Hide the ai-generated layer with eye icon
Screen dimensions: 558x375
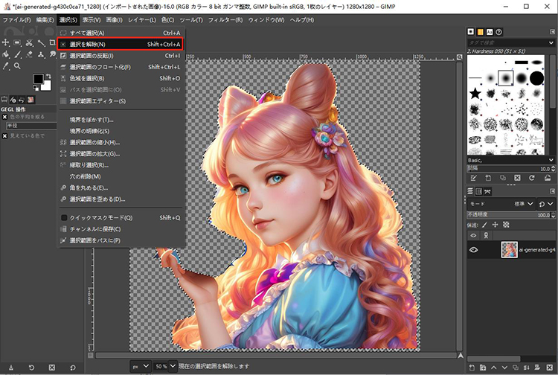pyautogui.click(x=473, y=250)
